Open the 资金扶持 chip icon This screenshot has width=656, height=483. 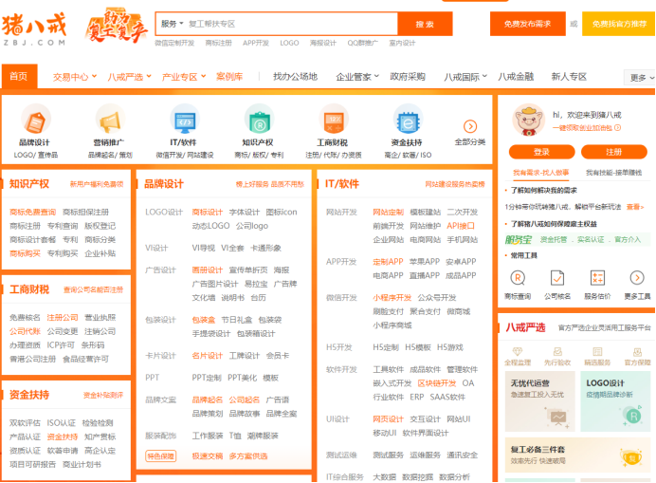tap(408, 120)
